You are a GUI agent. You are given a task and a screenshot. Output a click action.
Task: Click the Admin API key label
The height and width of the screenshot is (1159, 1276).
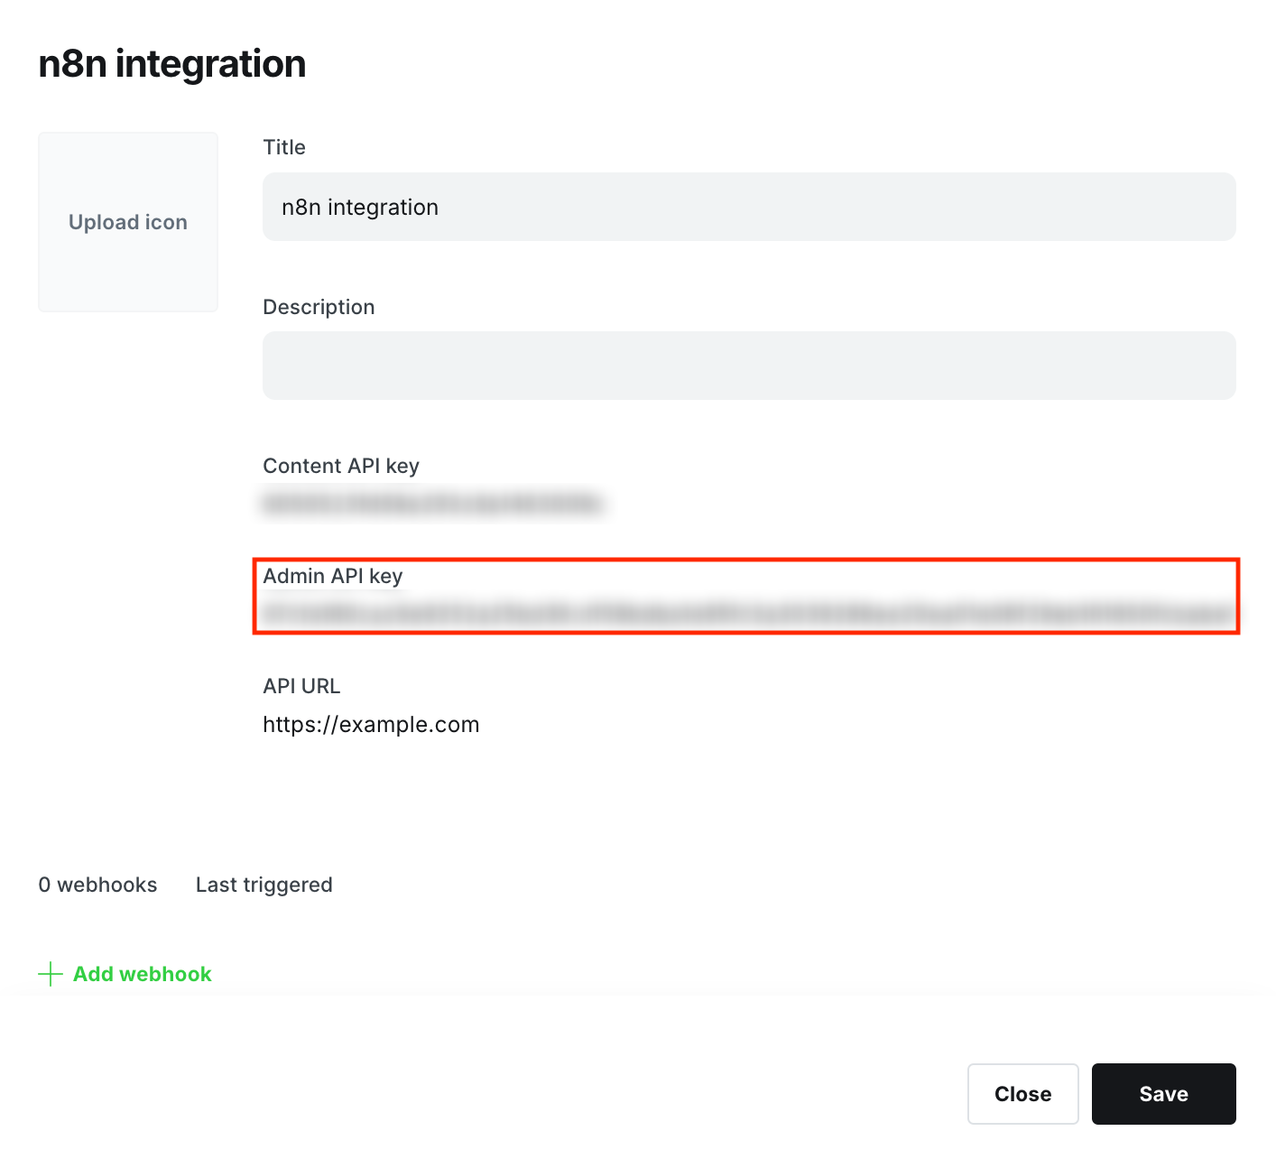(332, 576)
